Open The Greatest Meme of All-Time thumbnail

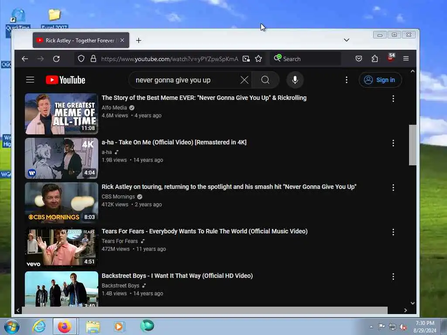[61, 114]
